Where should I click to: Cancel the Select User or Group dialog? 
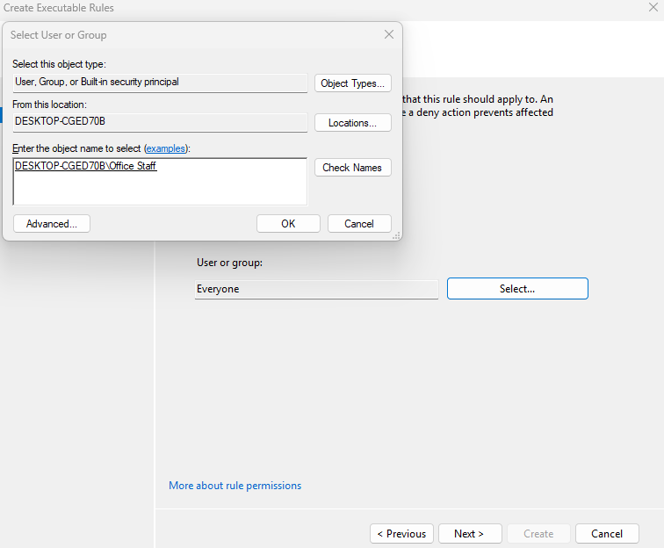pos(358,224)
